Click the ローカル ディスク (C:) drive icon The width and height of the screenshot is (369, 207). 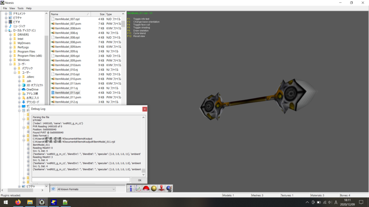pyautogui.click(x=10, y=30)
